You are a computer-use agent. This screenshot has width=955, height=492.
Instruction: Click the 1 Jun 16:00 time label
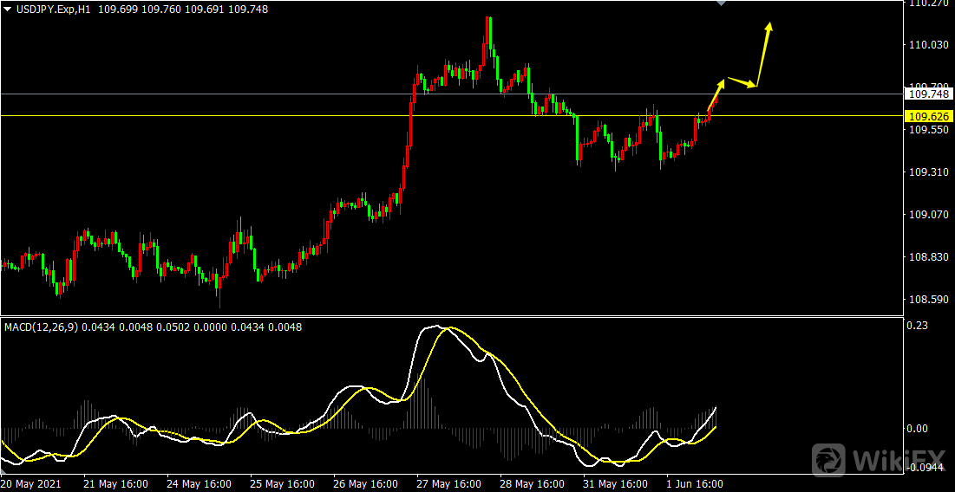pyautogui.click(x=695, y=483)
